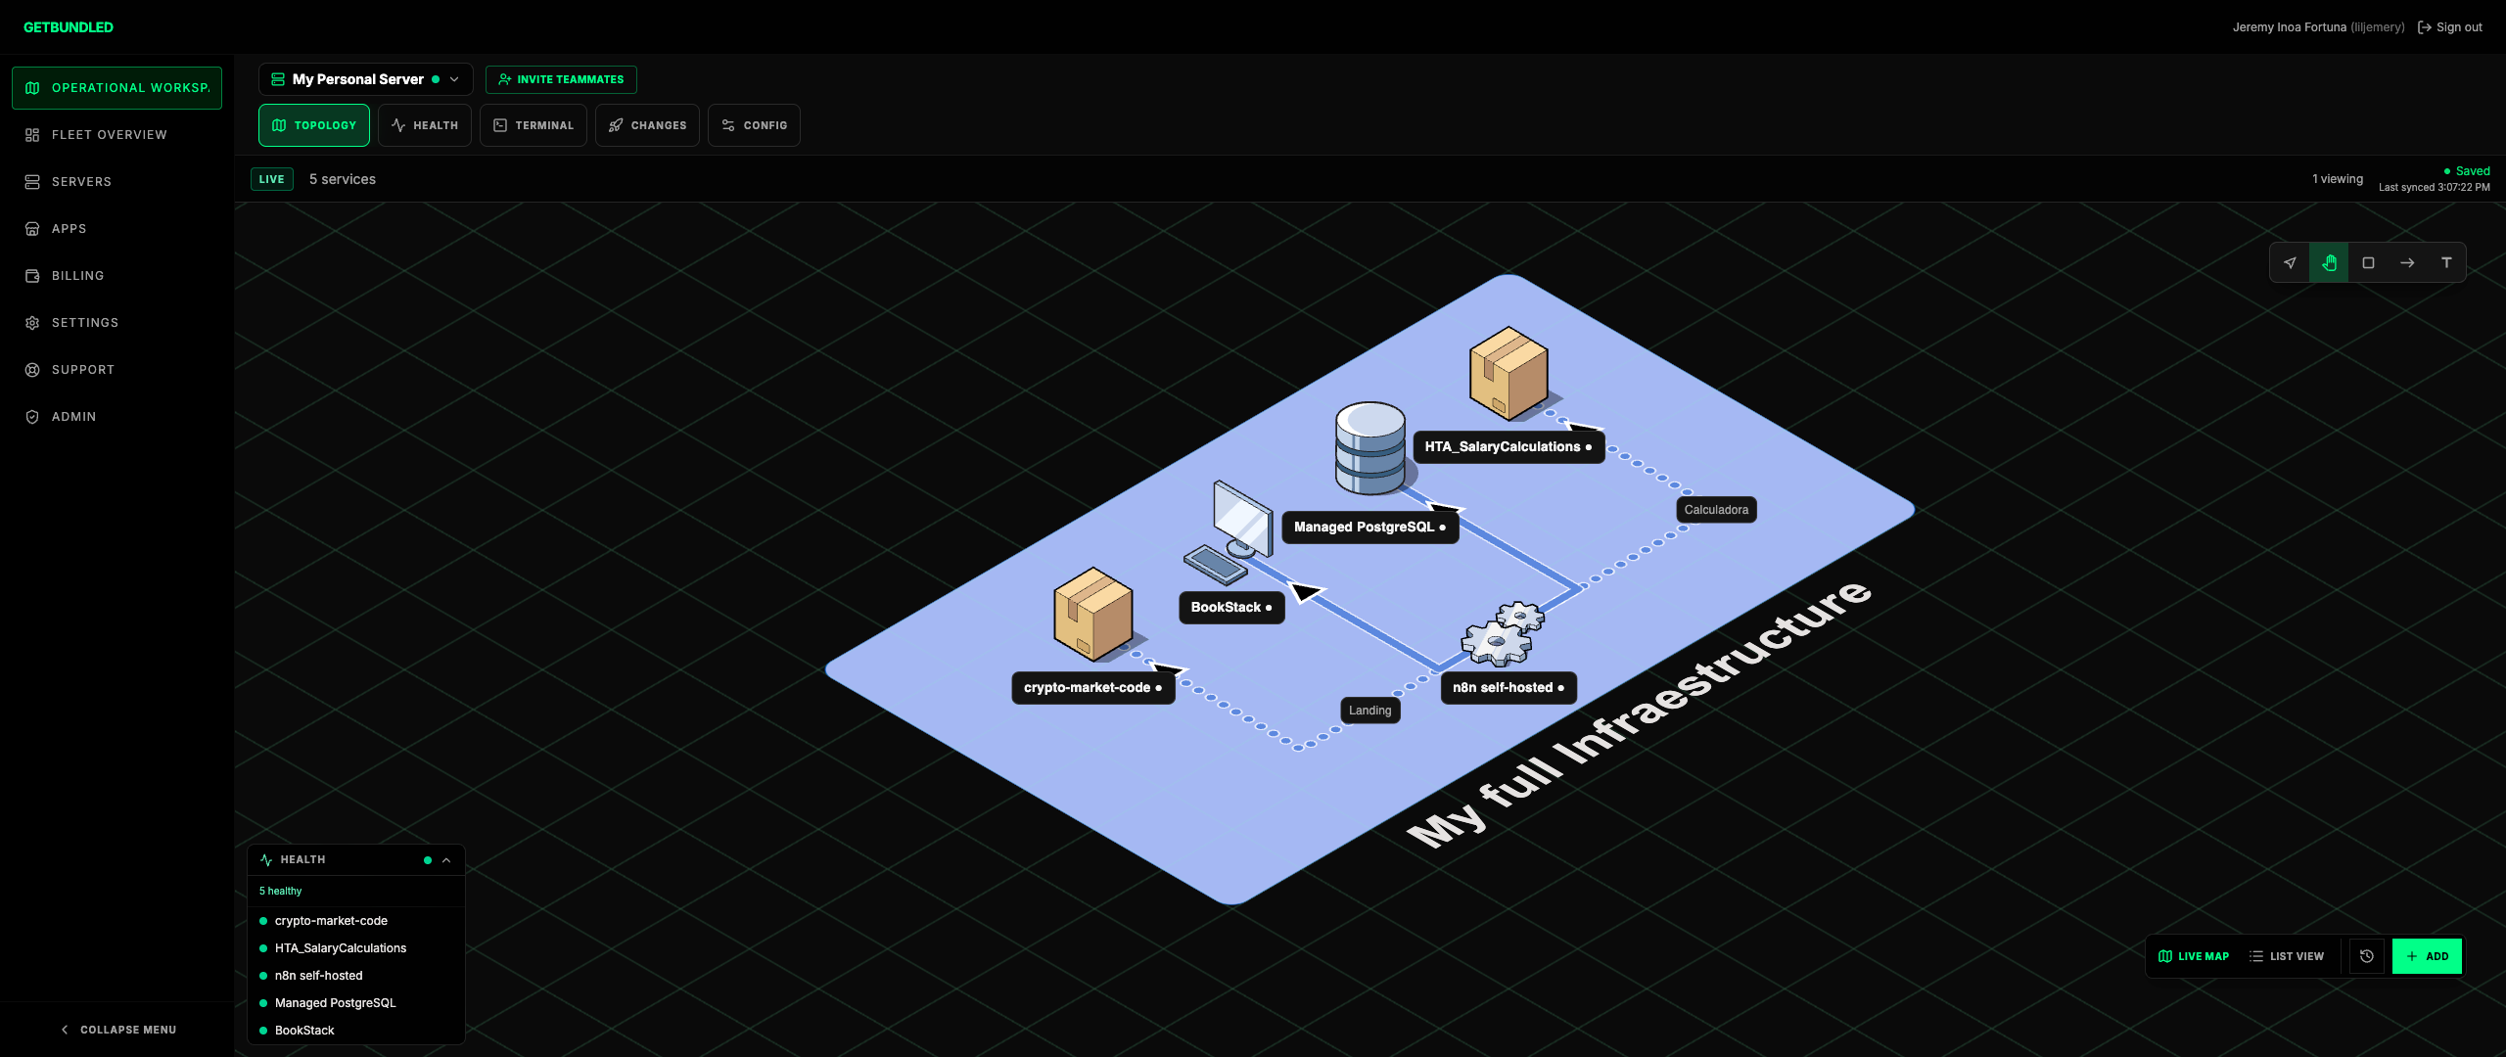The image size is (2506, 1057).
Task: Collapse the sidebar menu
Action: 117,1030
